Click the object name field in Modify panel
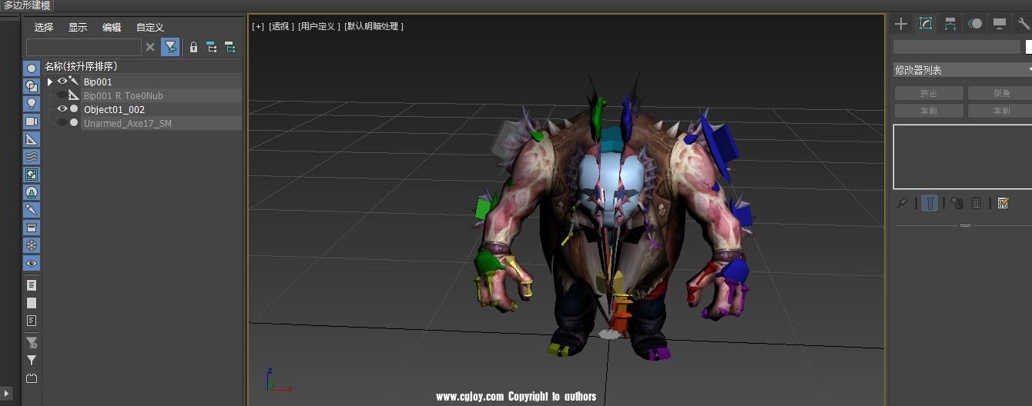Viewport: 1032px width, 406px height. click(x=957, y=47)
